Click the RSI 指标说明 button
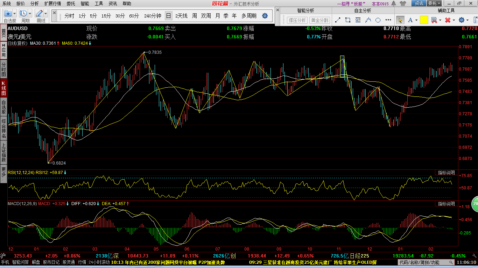The height and width of the screenshot is (268, 478). (x=447, y=173)
